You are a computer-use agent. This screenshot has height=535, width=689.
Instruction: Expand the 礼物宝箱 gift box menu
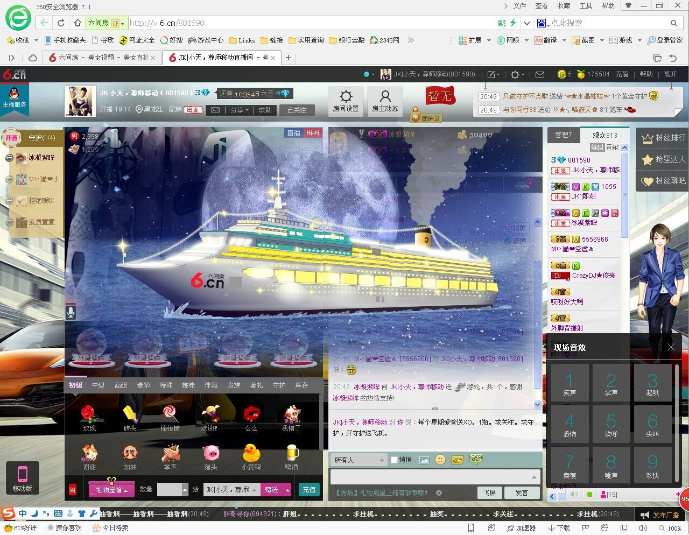point(111,490)
